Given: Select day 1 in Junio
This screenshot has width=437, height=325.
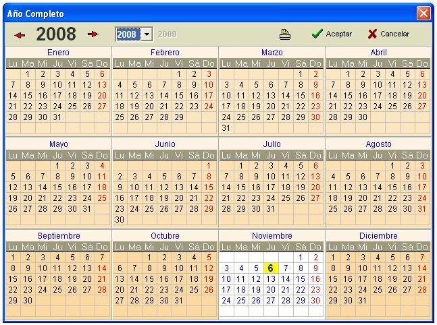Looking at the screenshot, I should tap(209, 166).
